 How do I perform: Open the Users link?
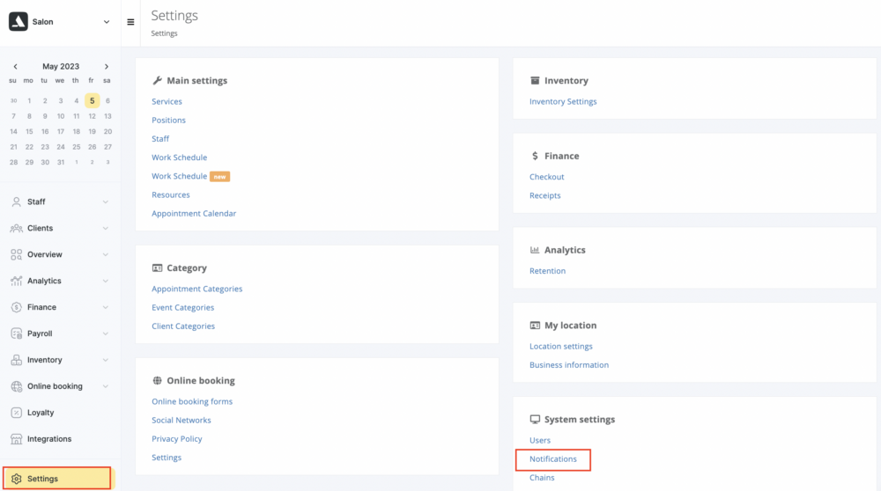click(x=540, y=440)
